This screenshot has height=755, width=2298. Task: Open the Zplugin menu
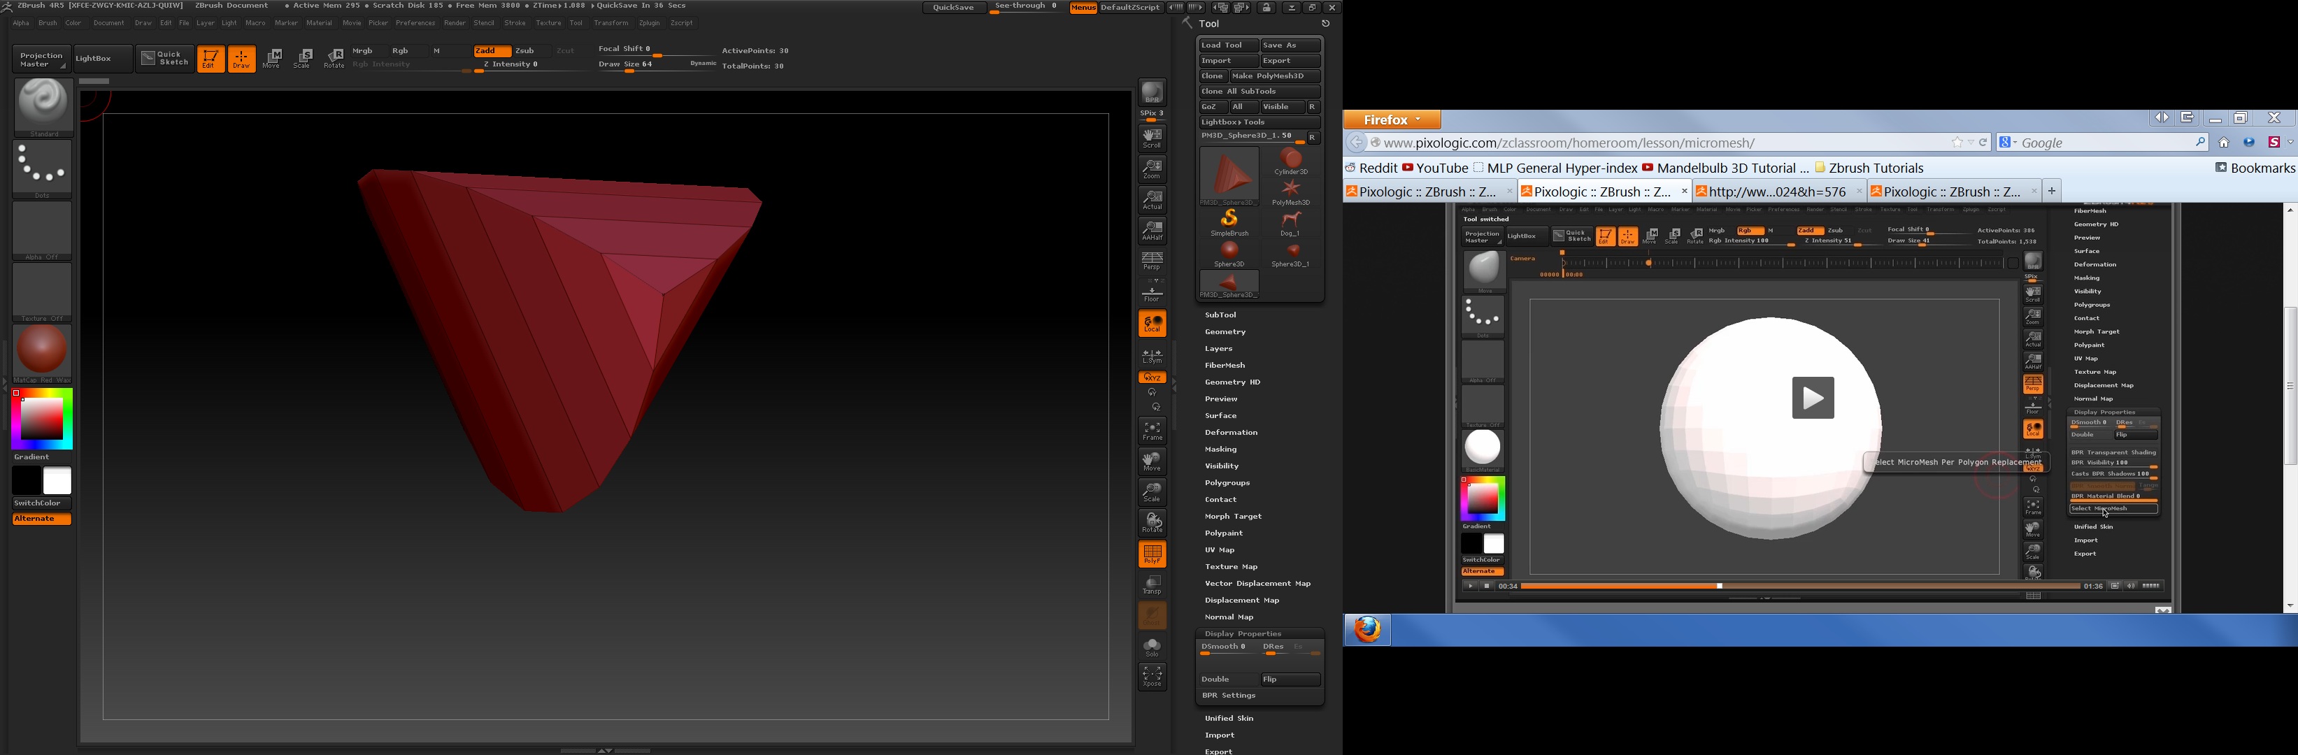pyautogui.click(x=648, y=23)
